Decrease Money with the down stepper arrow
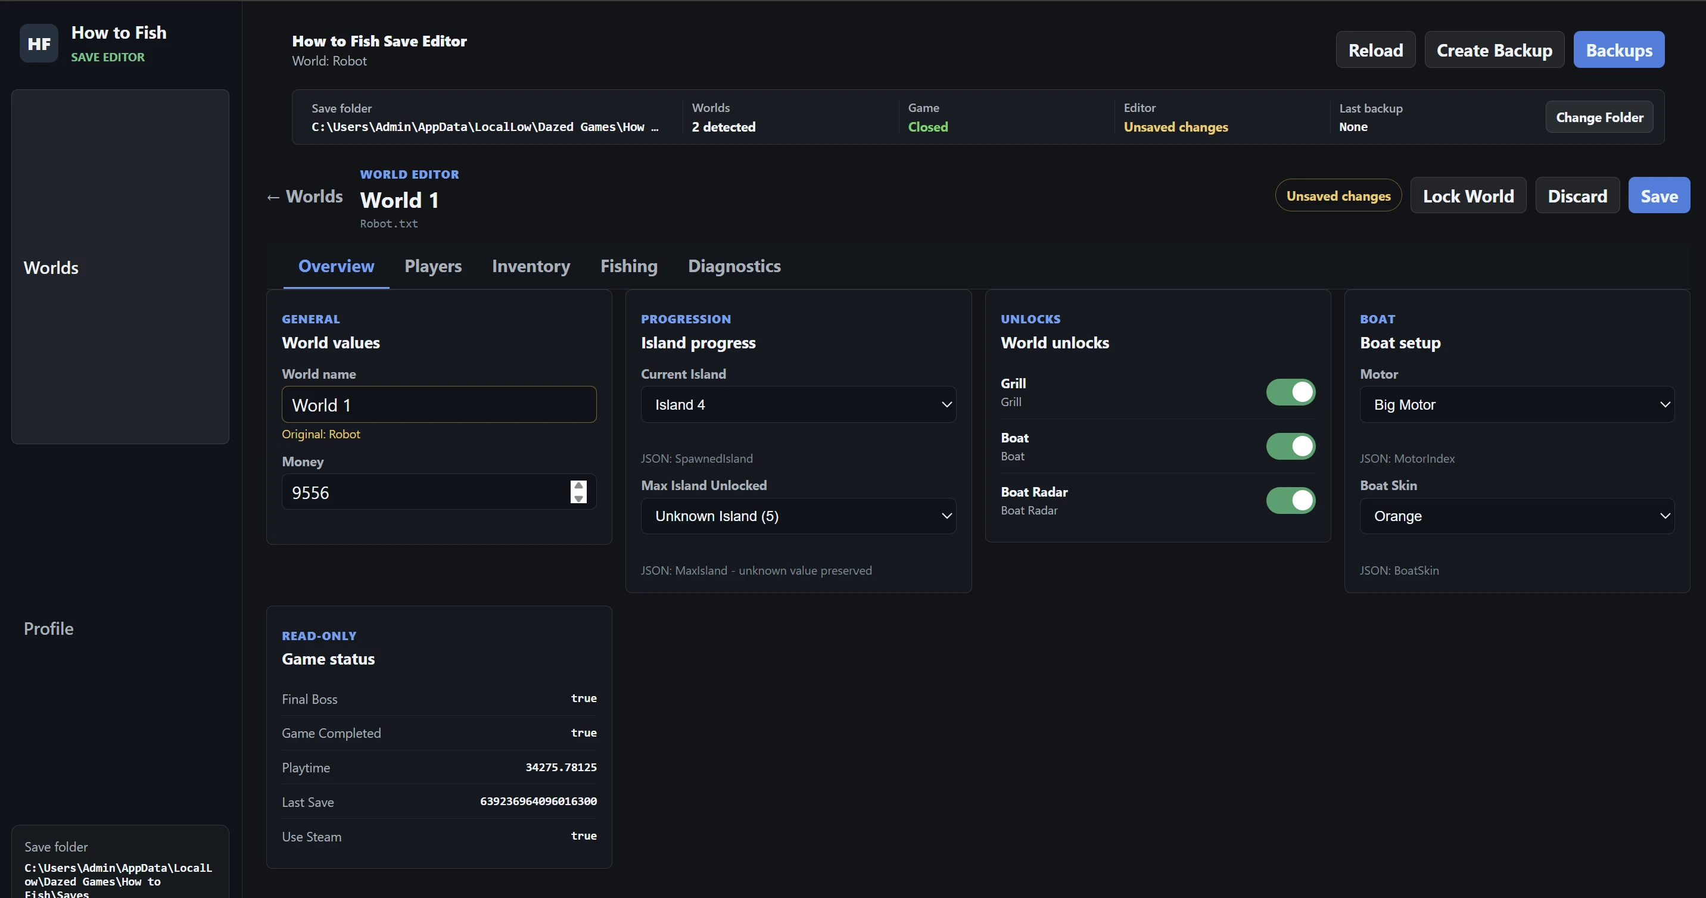The width and height of the screenshot is (1706, 898). [x=578, y=498]
